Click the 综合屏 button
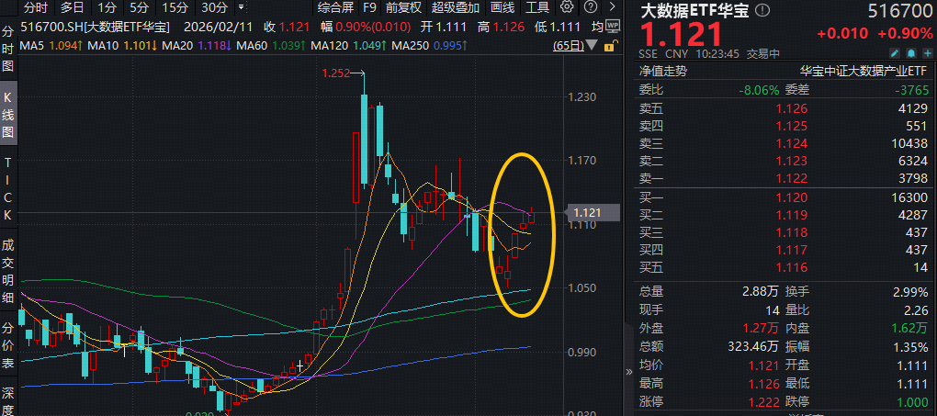The height and width of the screenshot is (416, 937). (x=334, y=7)
